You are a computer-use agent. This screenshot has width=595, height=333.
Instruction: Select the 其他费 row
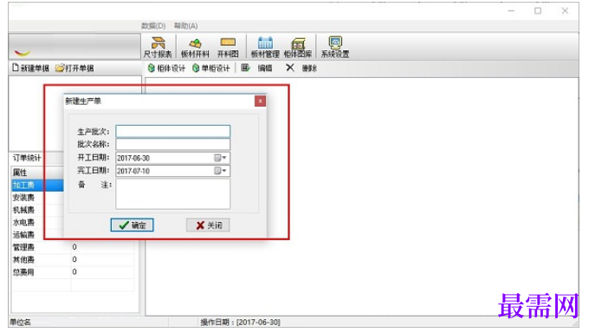coord(72,259)
